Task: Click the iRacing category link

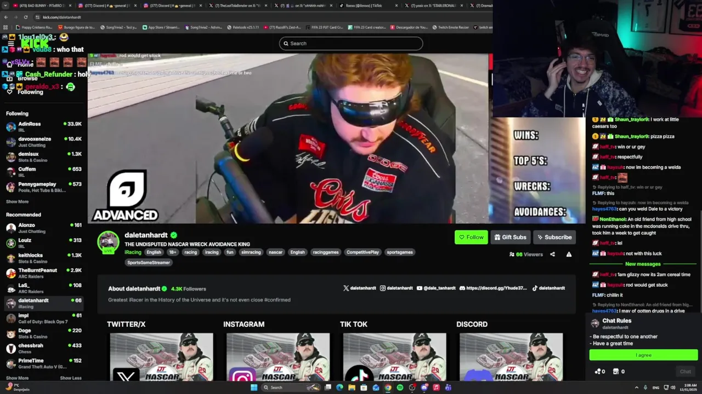Action: [133, 252]
